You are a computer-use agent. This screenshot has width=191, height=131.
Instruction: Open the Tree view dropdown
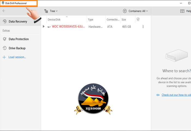click(54, 11)
